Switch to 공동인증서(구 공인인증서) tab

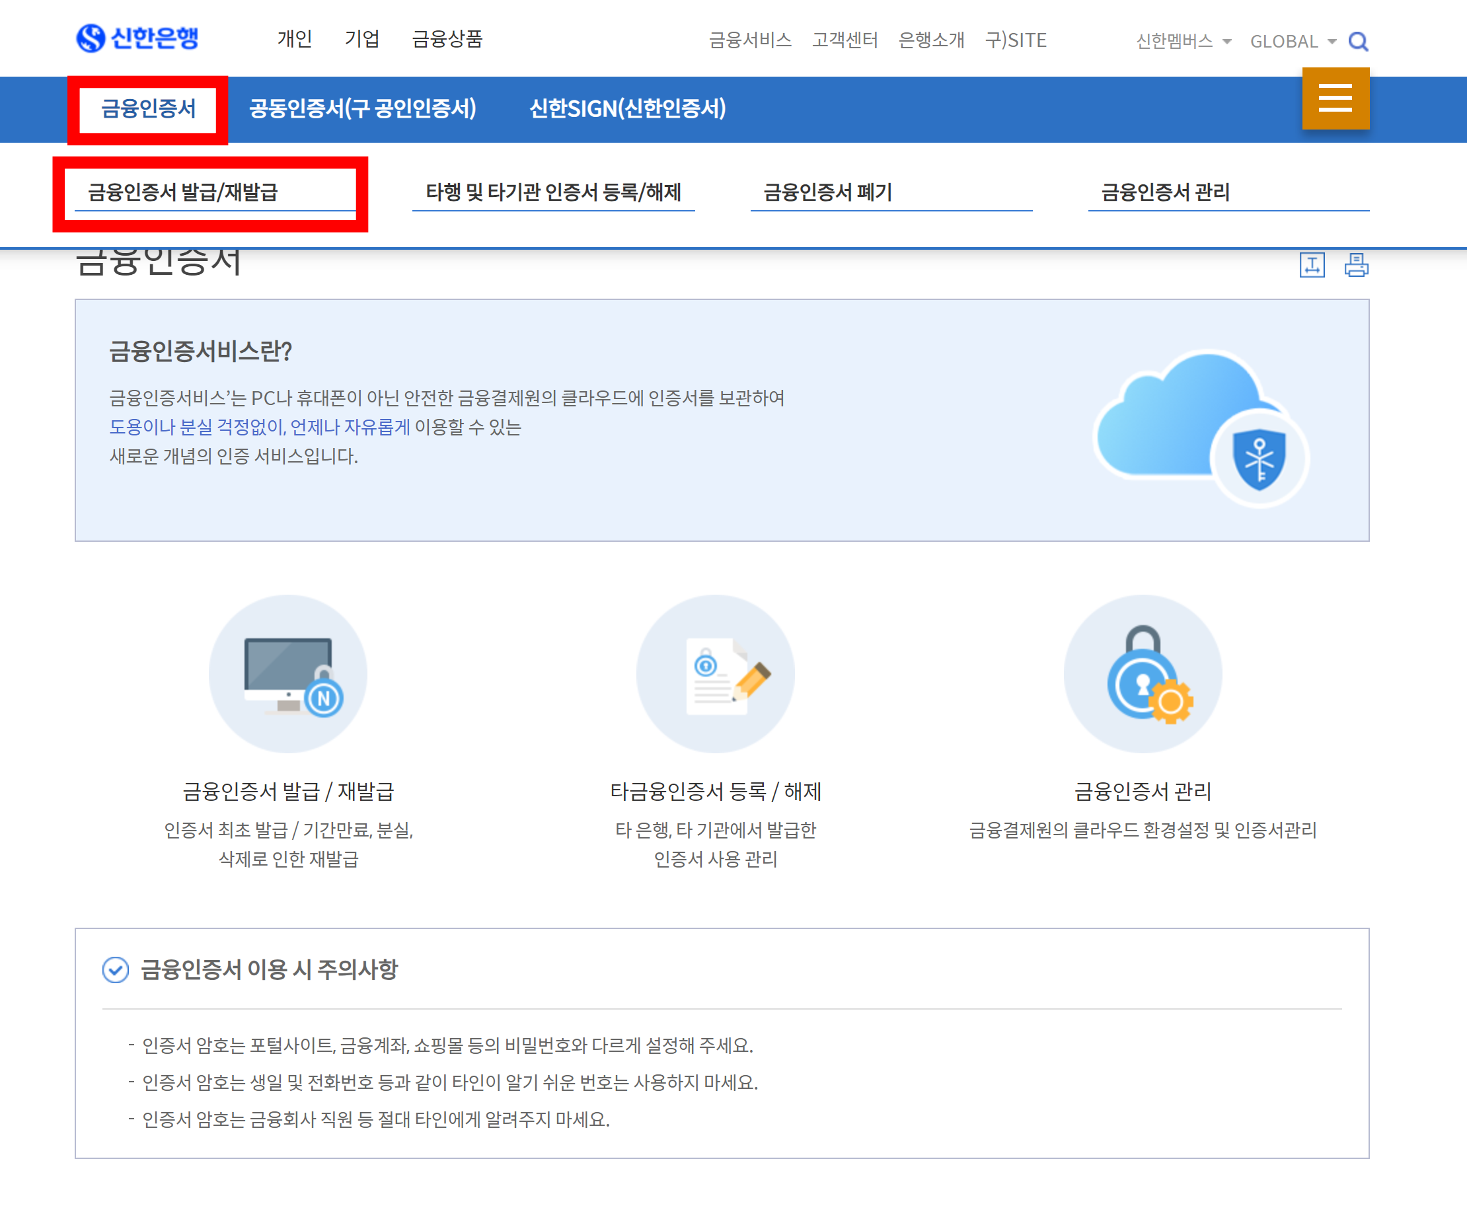click(x=363, y=108)
